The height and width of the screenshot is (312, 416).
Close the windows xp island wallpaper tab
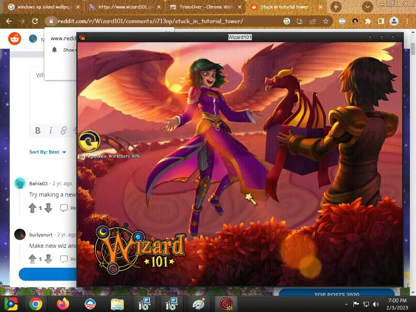(78, 7)
